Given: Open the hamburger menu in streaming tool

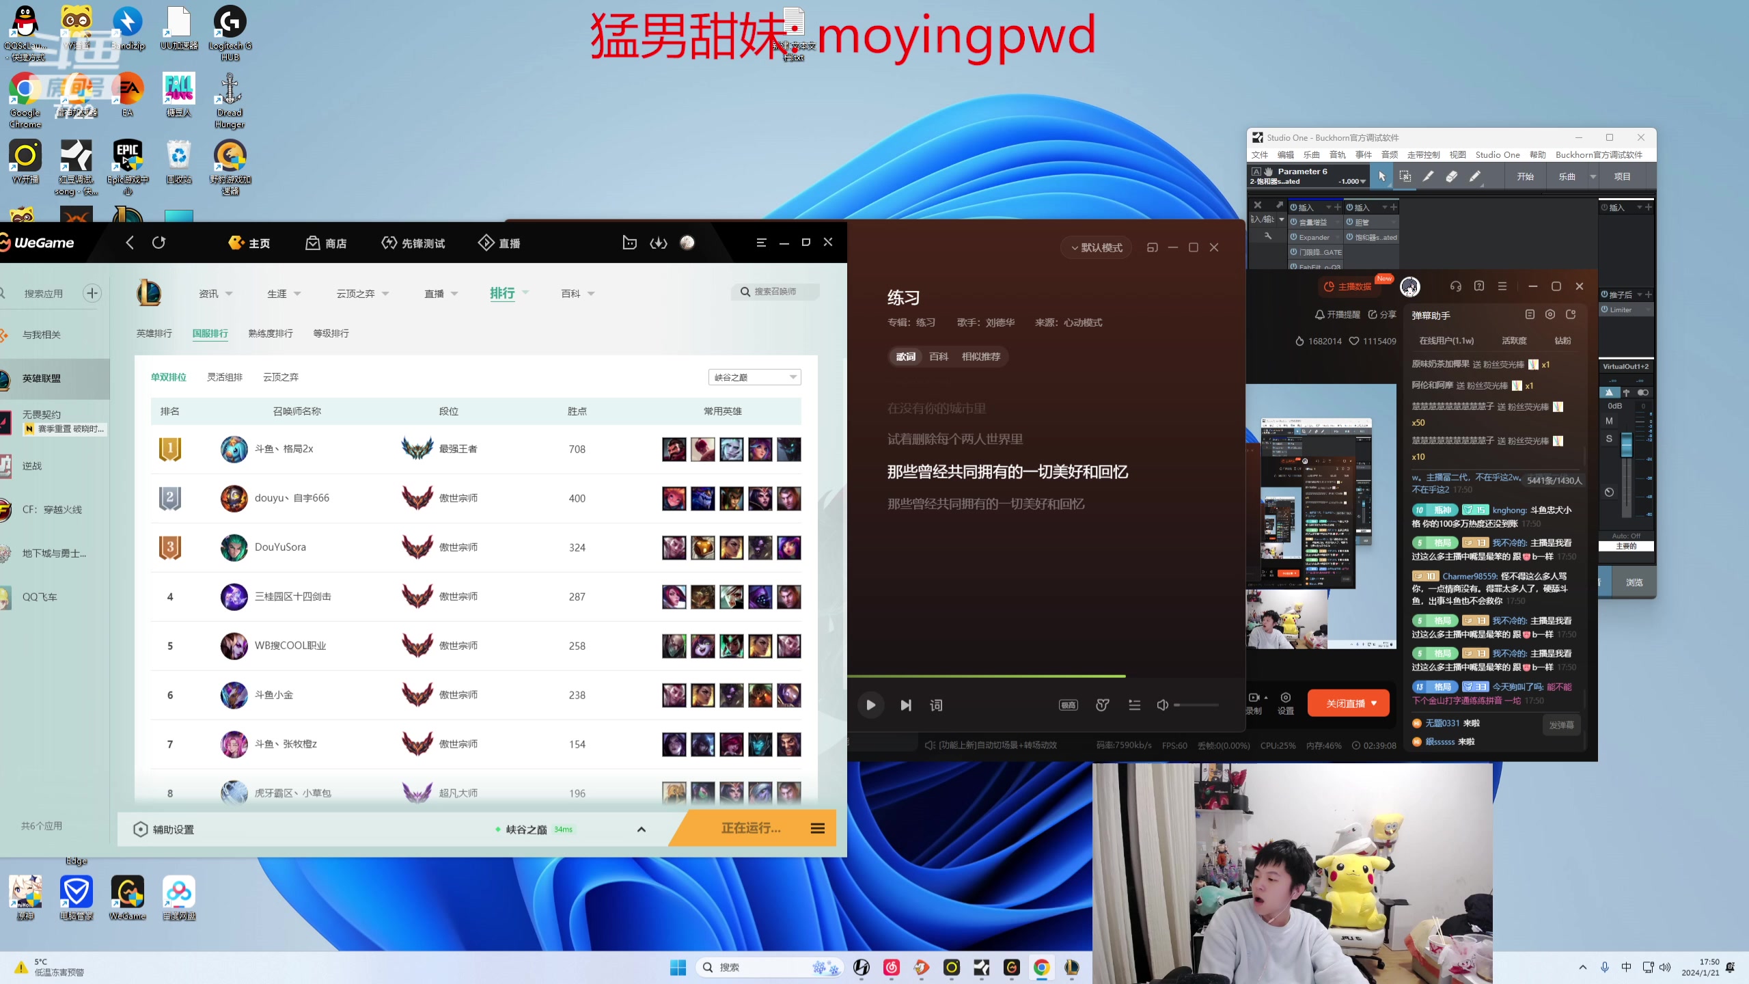Looking at the screenshot, I should coord(1502,286).
